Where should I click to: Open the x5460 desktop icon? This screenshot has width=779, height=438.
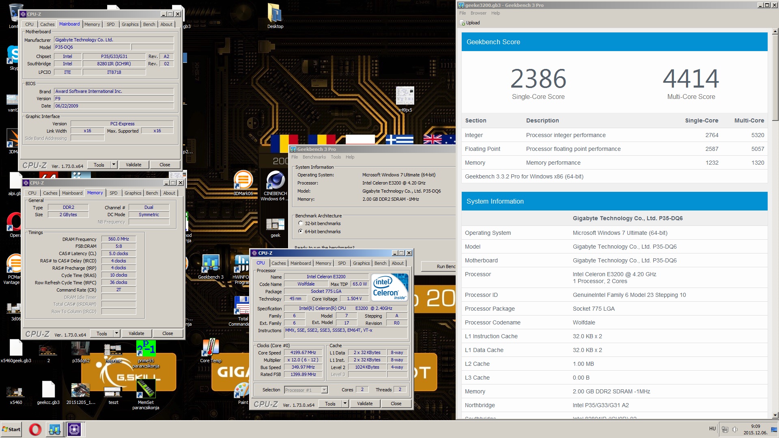(x=16, y=394)
